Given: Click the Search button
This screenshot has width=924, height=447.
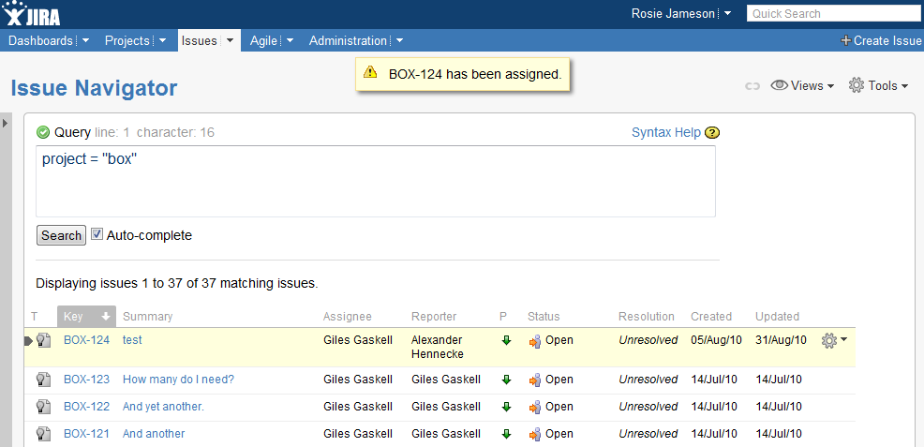Looking at the screenshot, I should (x=61, y=235).
